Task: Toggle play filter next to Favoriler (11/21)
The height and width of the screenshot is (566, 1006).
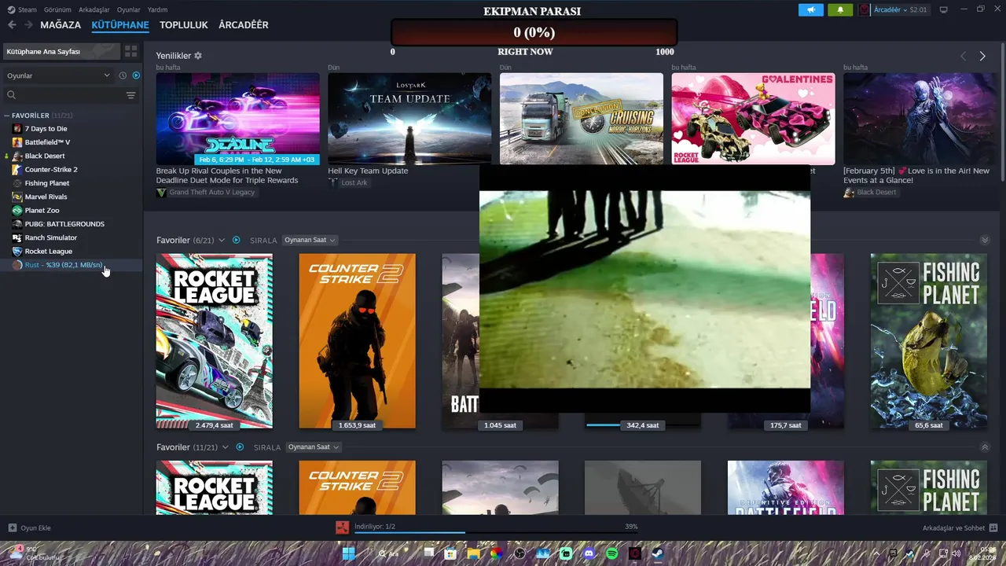Action: pyautogui.click(x=239, y=447)
